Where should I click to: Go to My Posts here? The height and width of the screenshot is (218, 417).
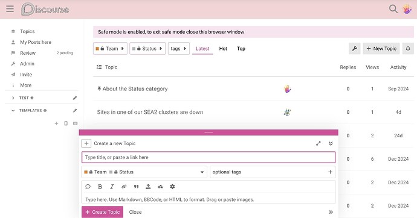[x=36, y=42]
